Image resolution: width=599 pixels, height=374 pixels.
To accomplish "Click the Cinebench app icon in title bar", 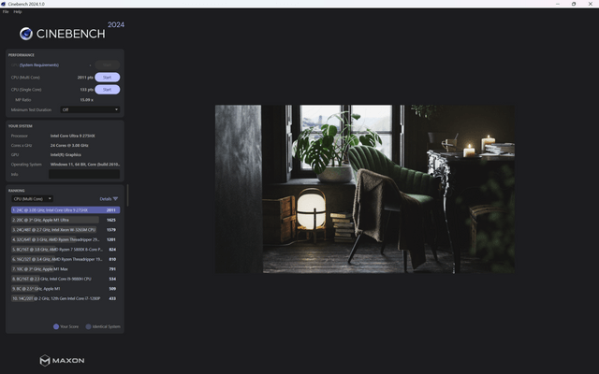I will point(5,4).
